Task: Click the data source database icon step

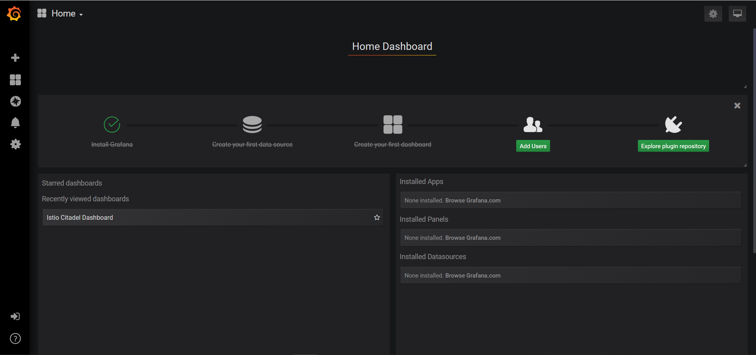Action: pos(252,124)
